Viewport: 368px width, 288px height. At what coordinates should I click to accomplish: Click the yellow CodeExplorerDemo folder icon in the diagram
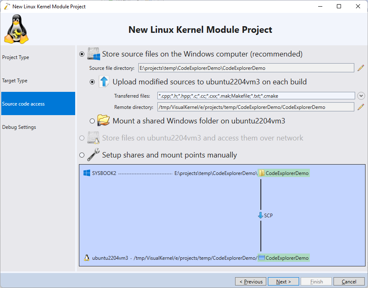(x=261, y=173)
